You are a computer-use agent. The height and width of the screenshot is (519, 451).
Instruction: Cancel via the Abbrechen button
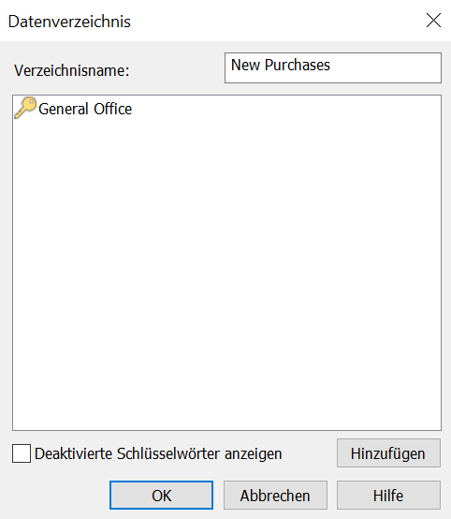[x=275, y=496]
